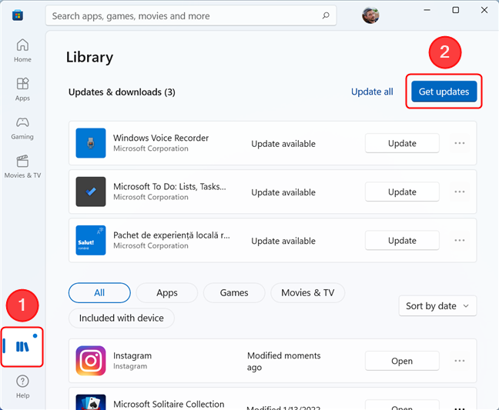Expand the Sort by date dropdown
Image resolution: width=499 pixels, height=410 pixels.
pos(437,305)
